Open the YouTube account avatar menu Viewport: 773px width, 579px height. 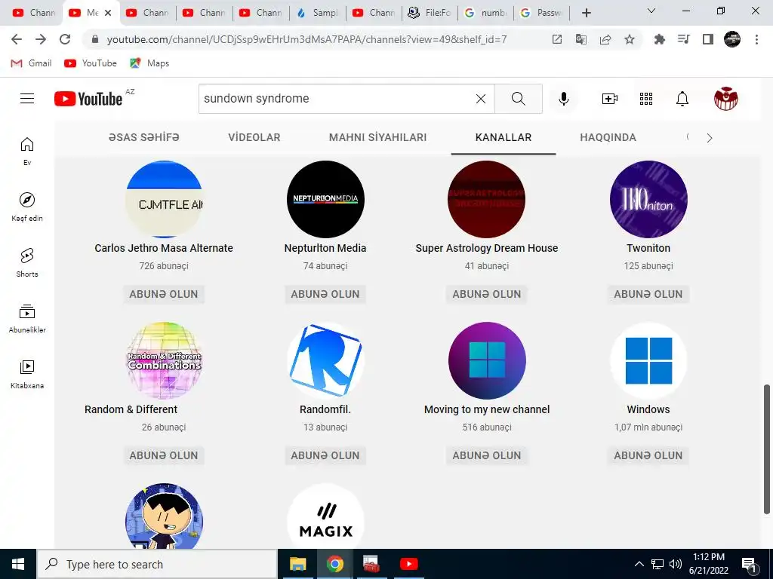point(725,99)
